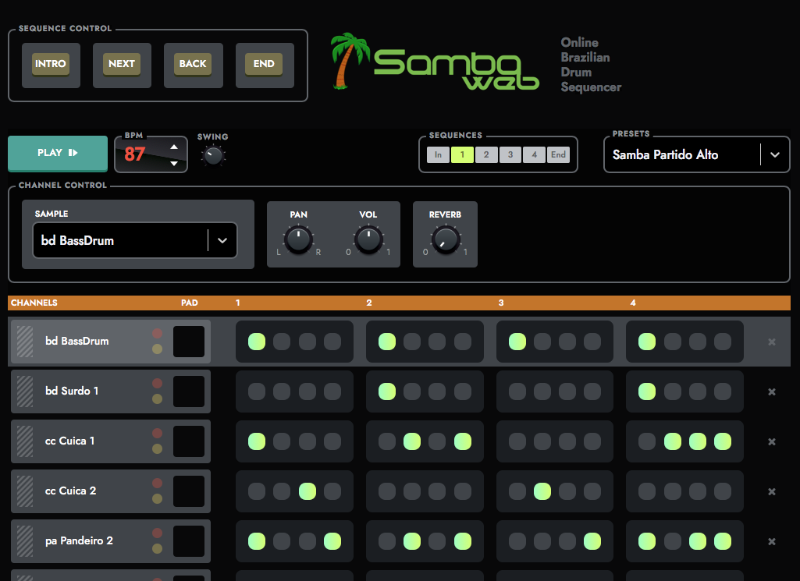800x581 pixels.
Task: Select the "In" sequence tab
Action: click(x=438, y=154)
